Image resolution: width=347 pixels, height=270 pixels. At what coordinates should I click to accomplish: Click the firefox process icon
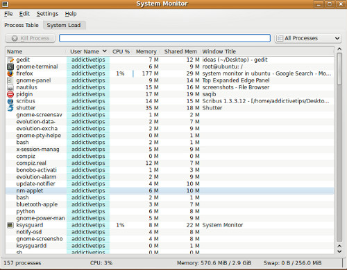(x=10, y=73)
